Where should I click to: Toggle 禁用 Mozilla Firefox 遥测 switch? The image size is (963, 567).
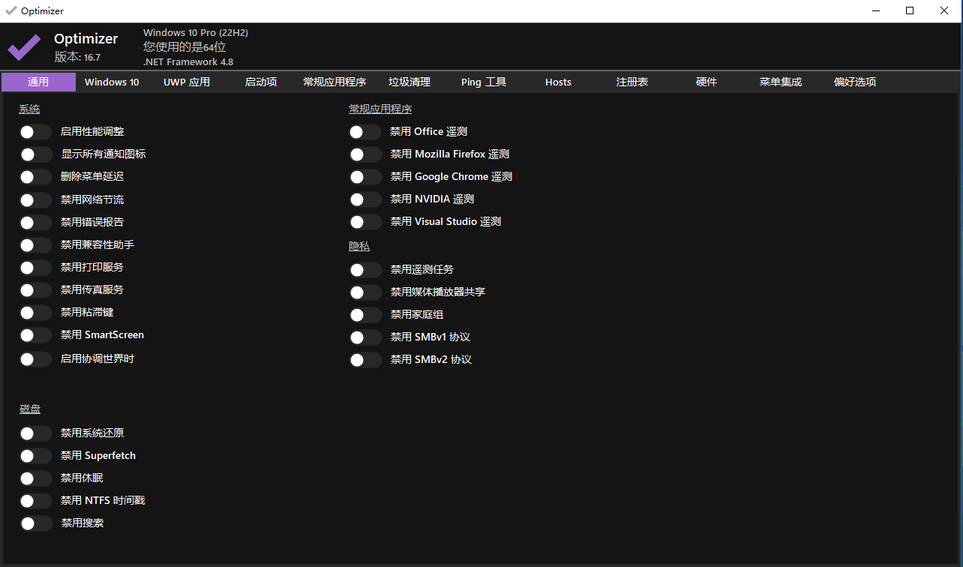point(366,154)
